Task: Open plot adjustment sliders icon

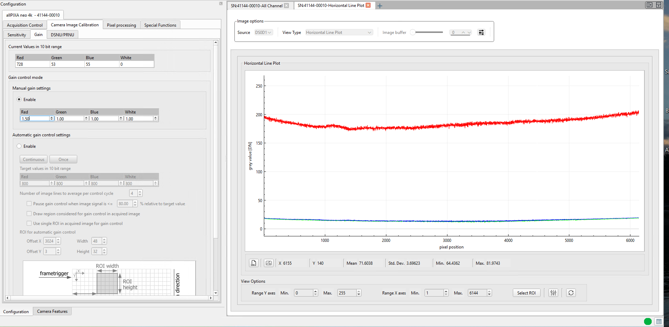Action: point(553,293)
